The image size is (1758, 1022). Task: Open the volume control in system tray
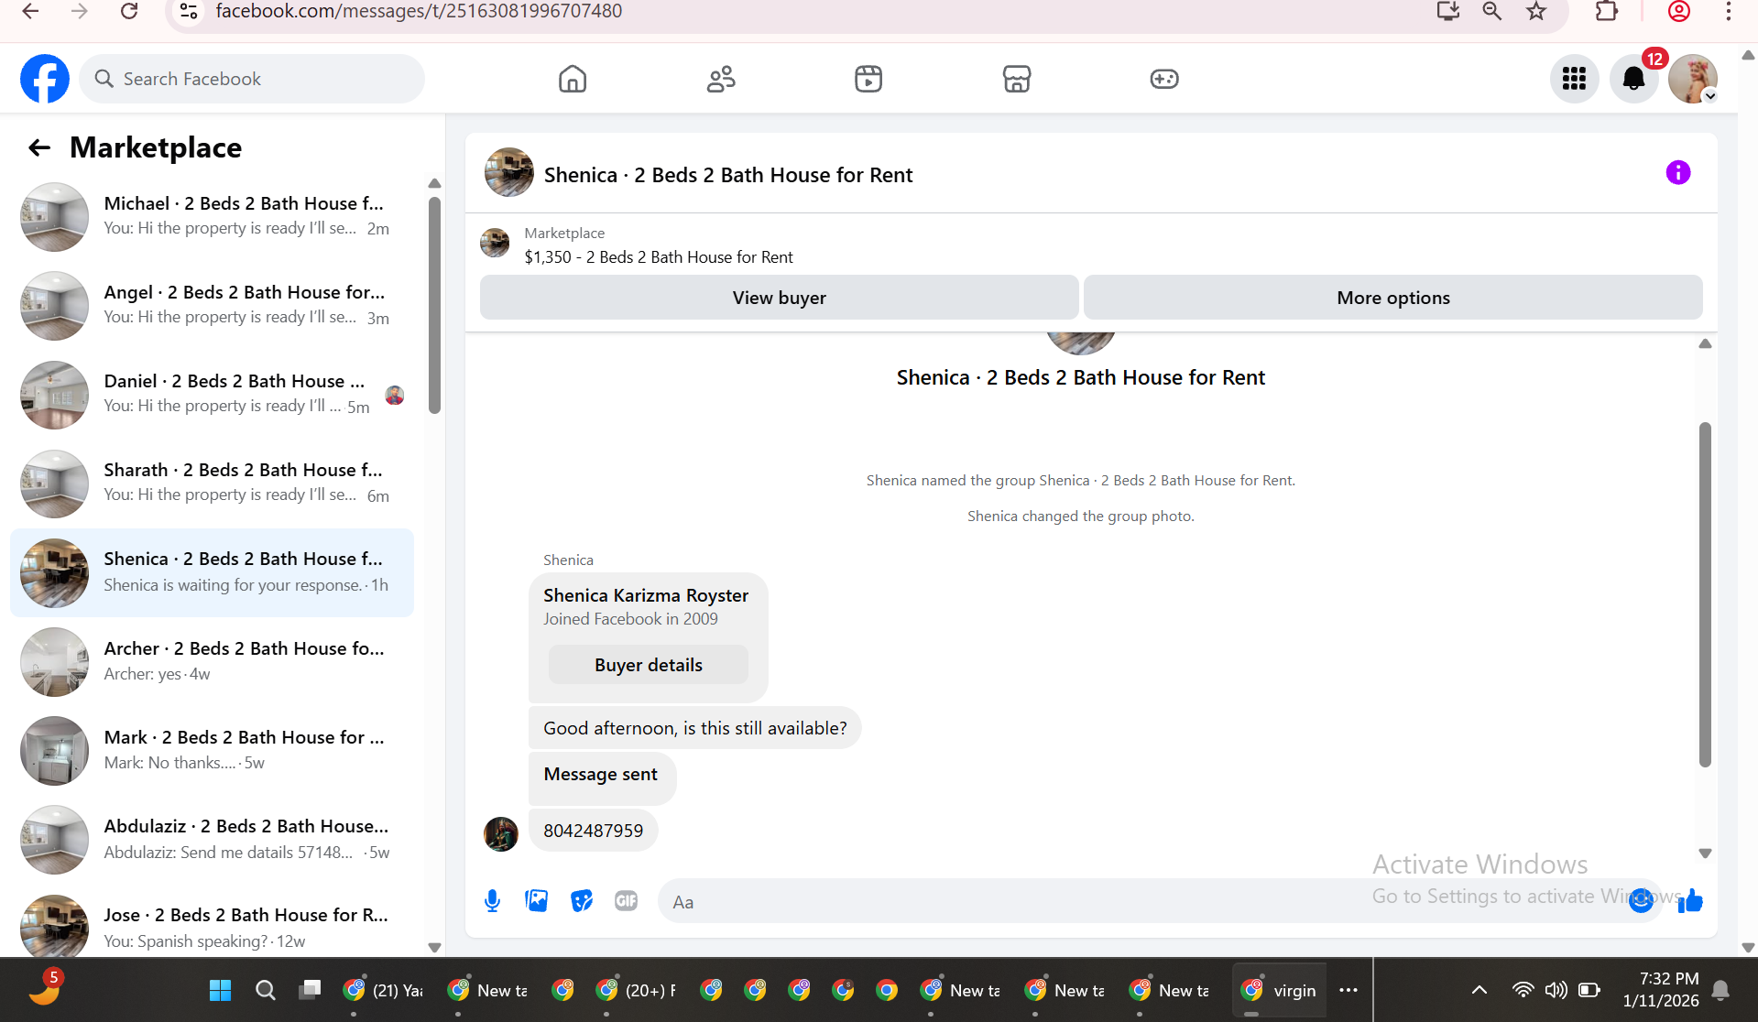(x=1556, y=990)
